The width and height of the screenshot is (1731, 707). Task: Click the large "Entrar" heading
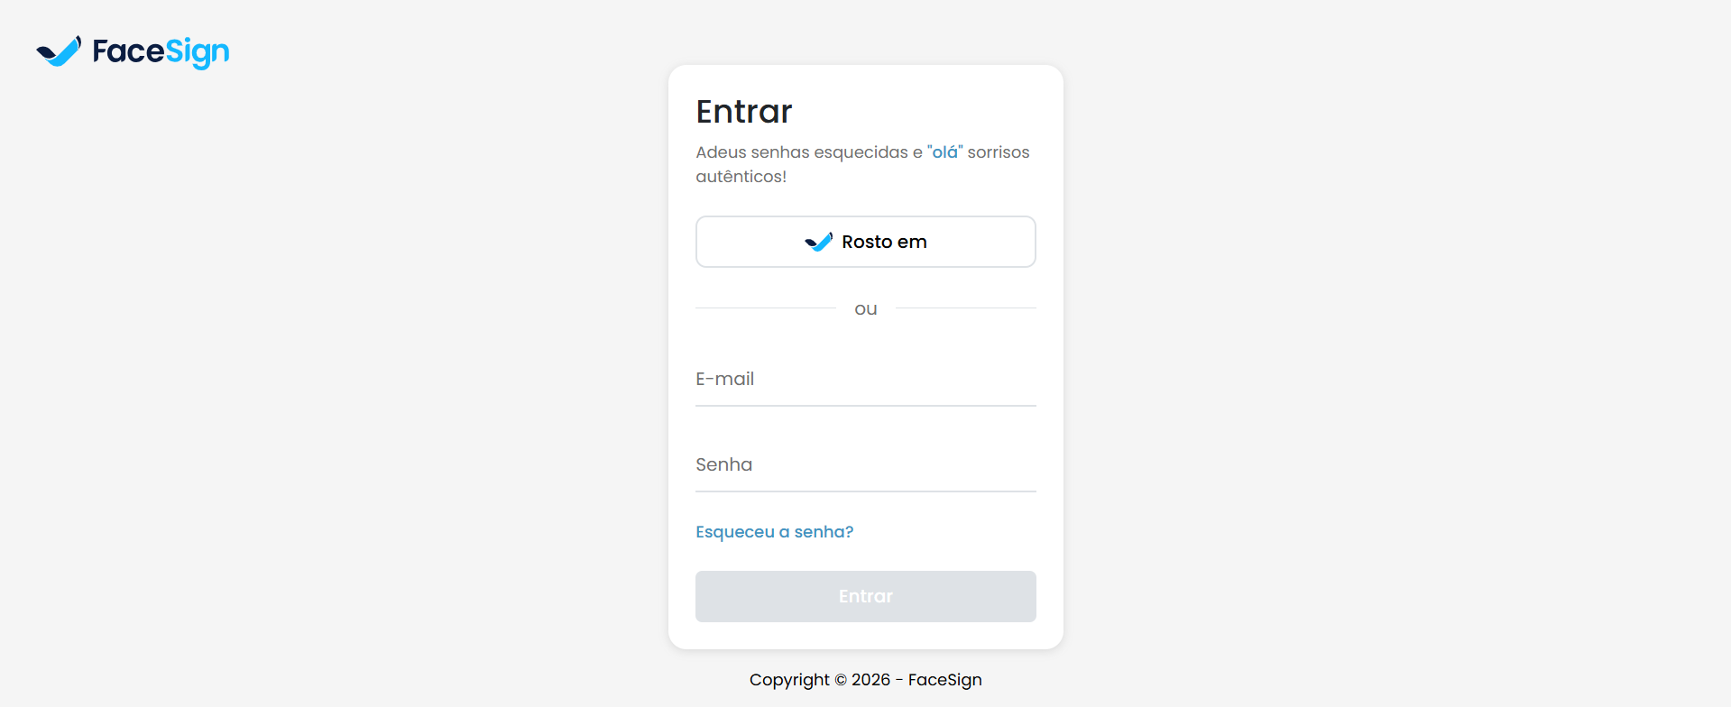click(x=743, y=112)
